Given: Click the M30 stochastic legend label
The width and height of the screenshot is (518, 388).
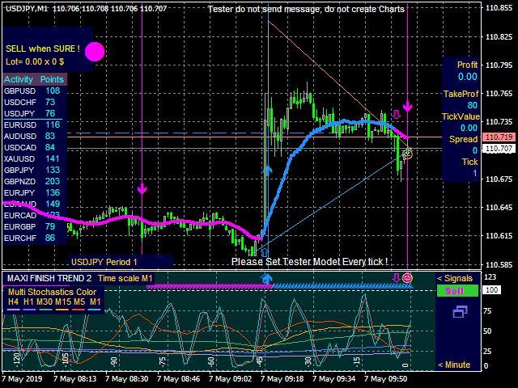Looking at the screenshot, I should (x=45, y=302).
